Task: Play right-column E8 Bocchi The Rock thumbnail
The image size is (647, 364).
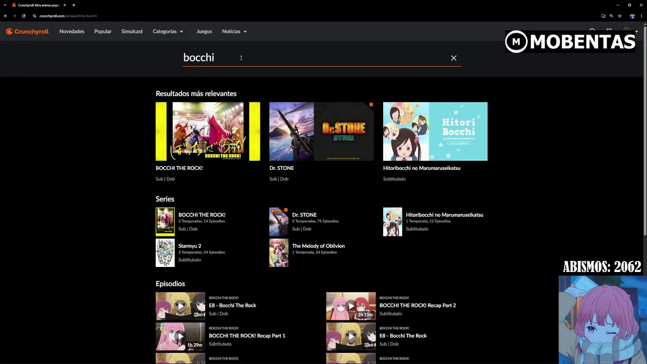Action: pos(351,336)
